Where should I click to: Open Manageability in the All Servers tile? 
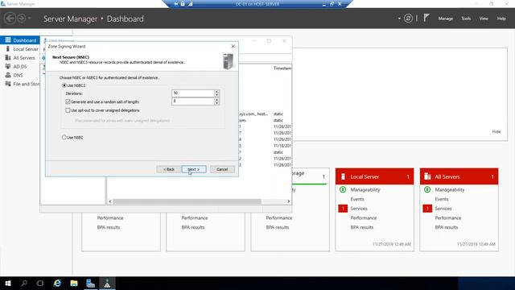[x=450, y=190]
